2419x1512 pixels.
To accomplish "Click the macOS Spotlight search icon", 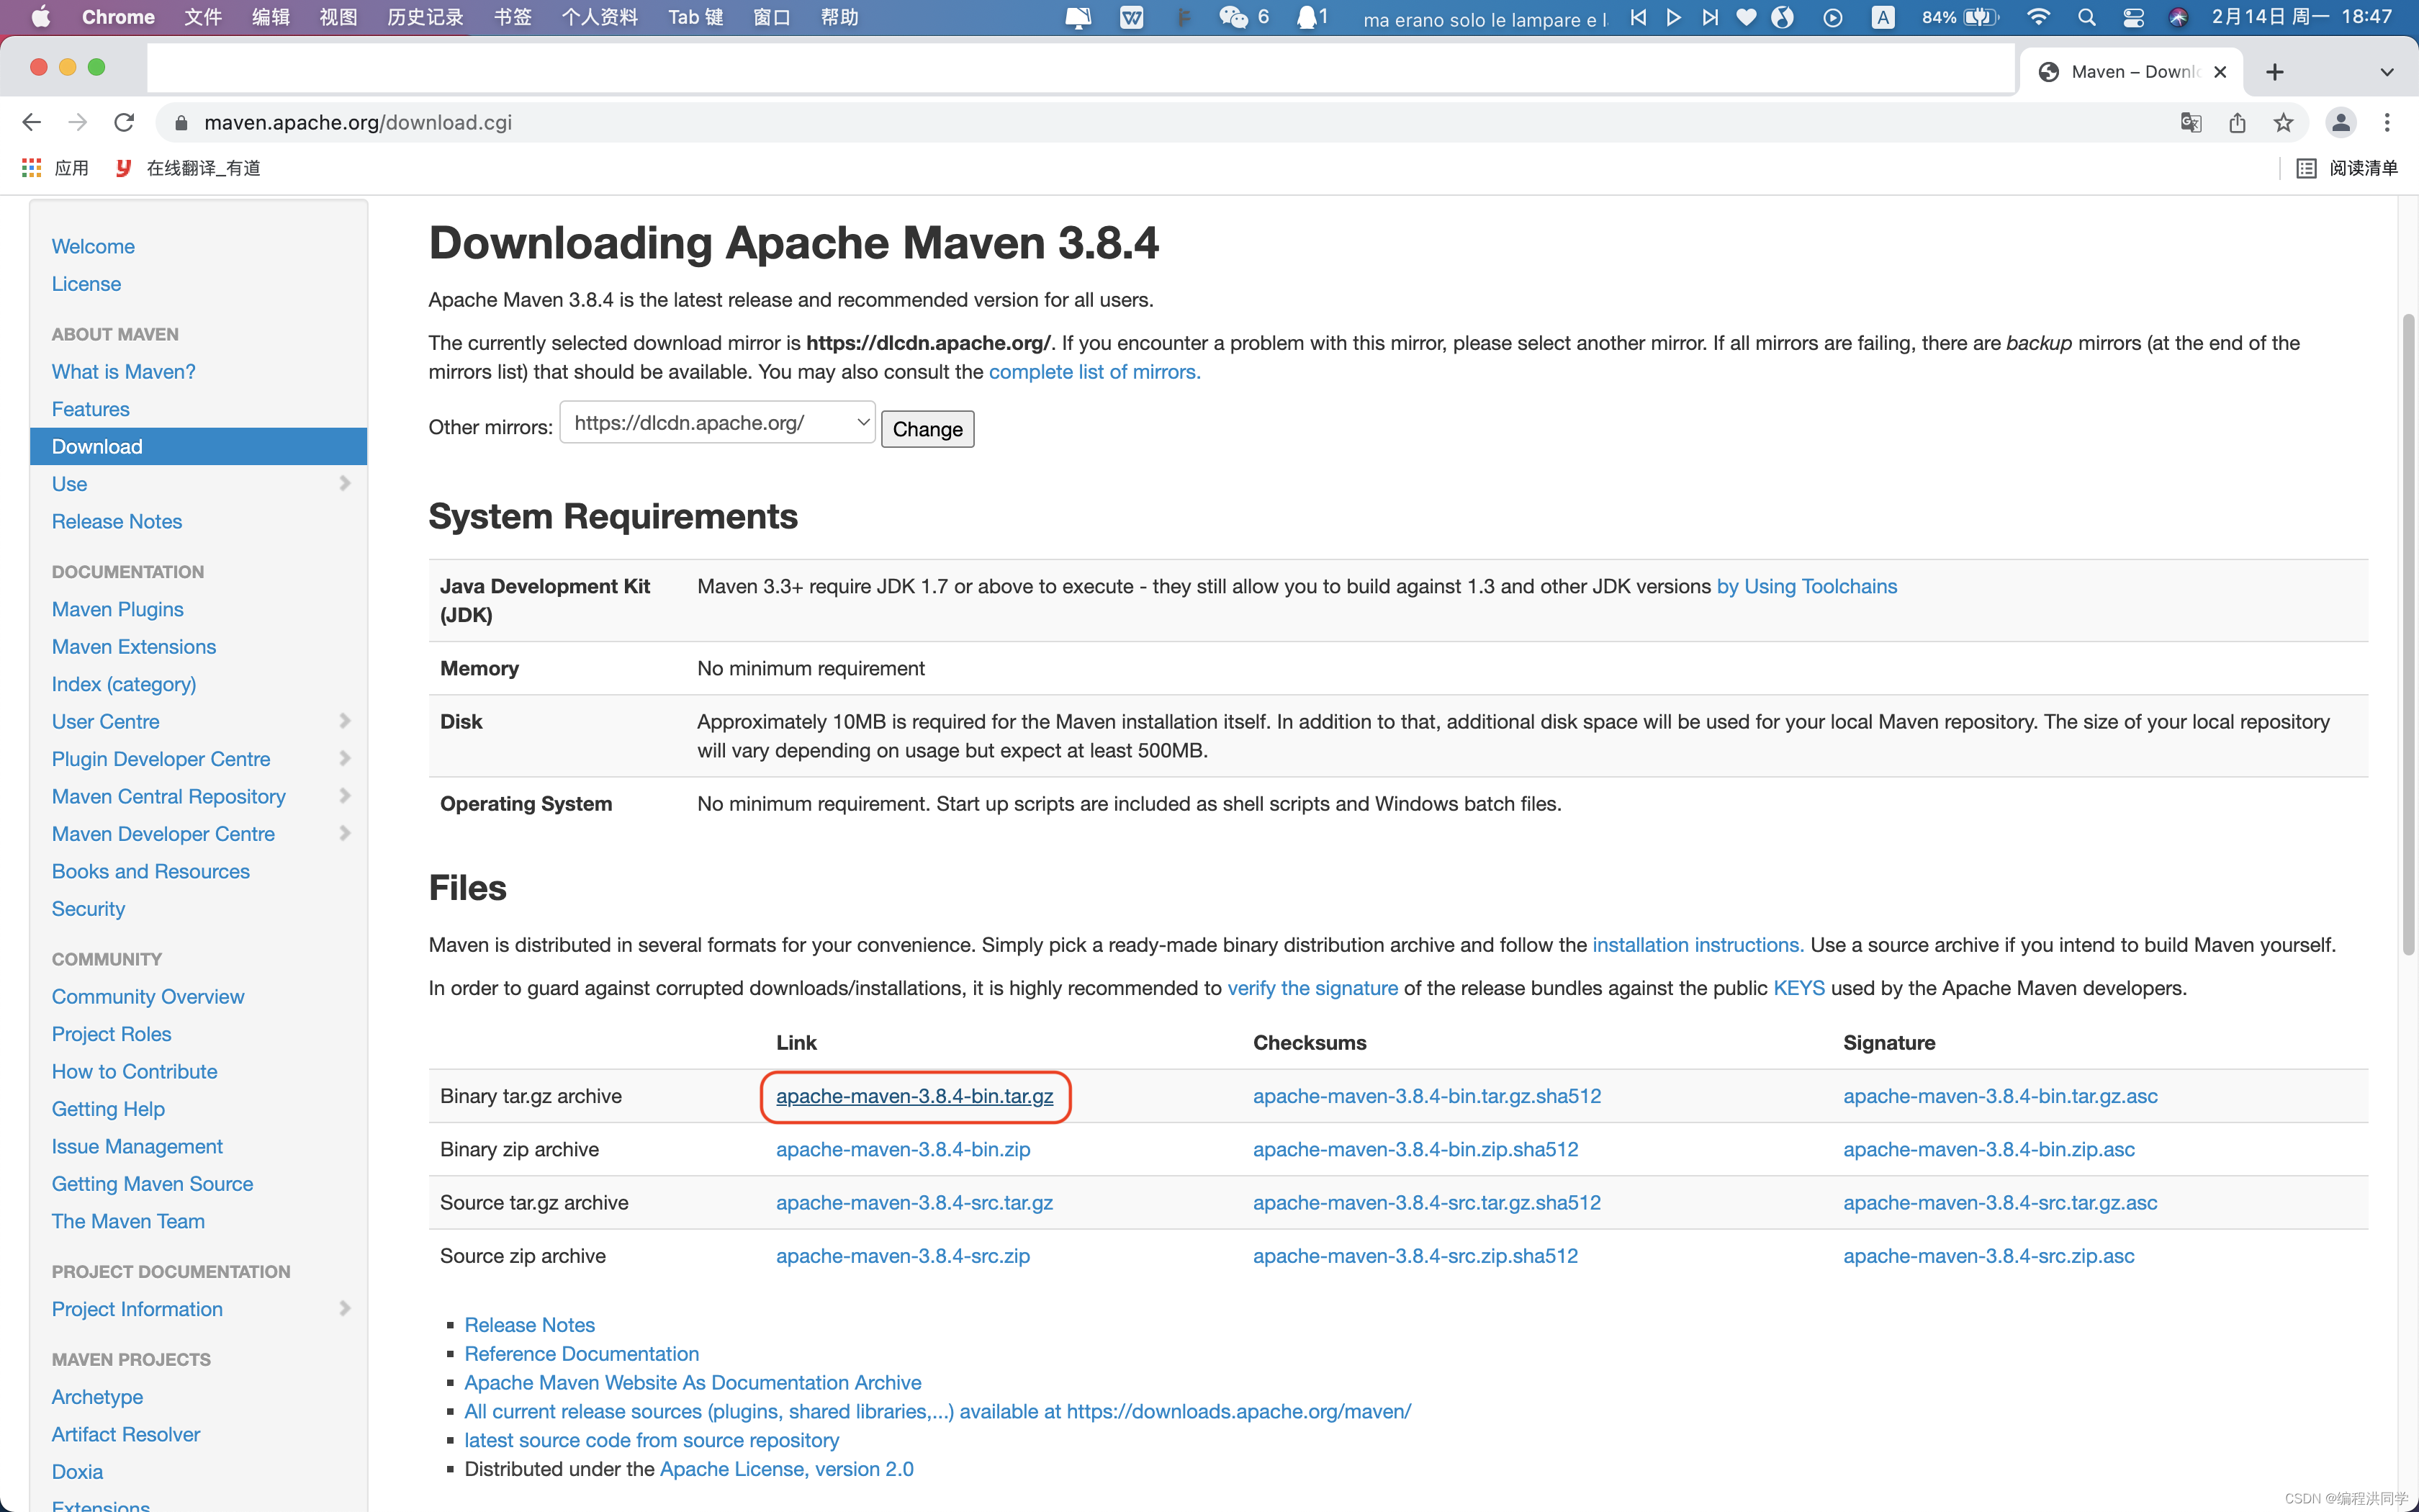I will pyautogui.click(x=2086, y=17).
